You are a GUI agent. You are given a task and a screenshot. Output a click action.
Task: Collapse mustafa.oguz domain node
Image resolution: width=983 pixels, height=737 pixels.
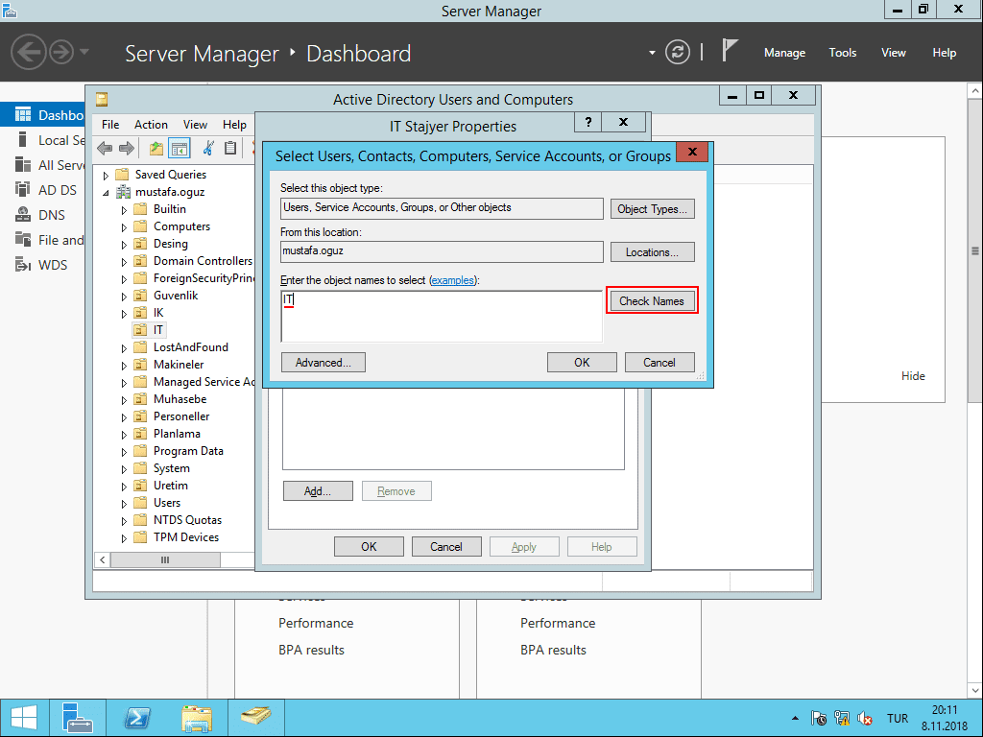[106, 192]
